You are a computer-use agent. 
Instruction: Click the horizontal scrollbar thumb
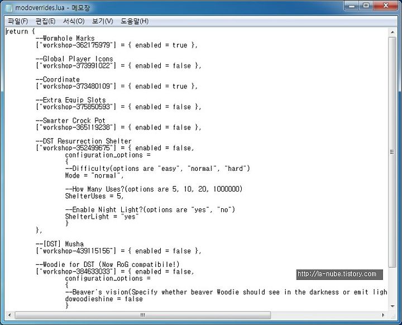click(x=142, y=315)
